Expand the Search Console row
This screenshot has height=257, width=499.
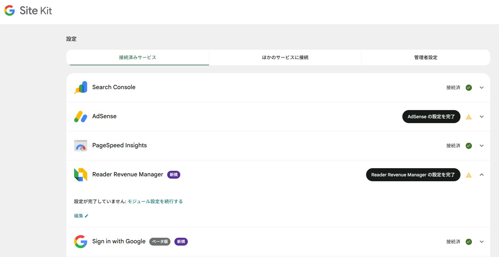[482, 88]
